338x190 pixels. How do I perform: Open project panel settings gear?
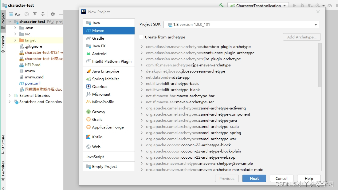click(53, 14)
